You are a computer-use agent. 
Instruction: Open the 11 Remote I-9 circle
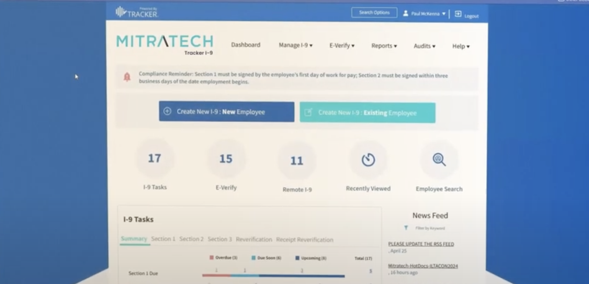[x=297, y=161]
